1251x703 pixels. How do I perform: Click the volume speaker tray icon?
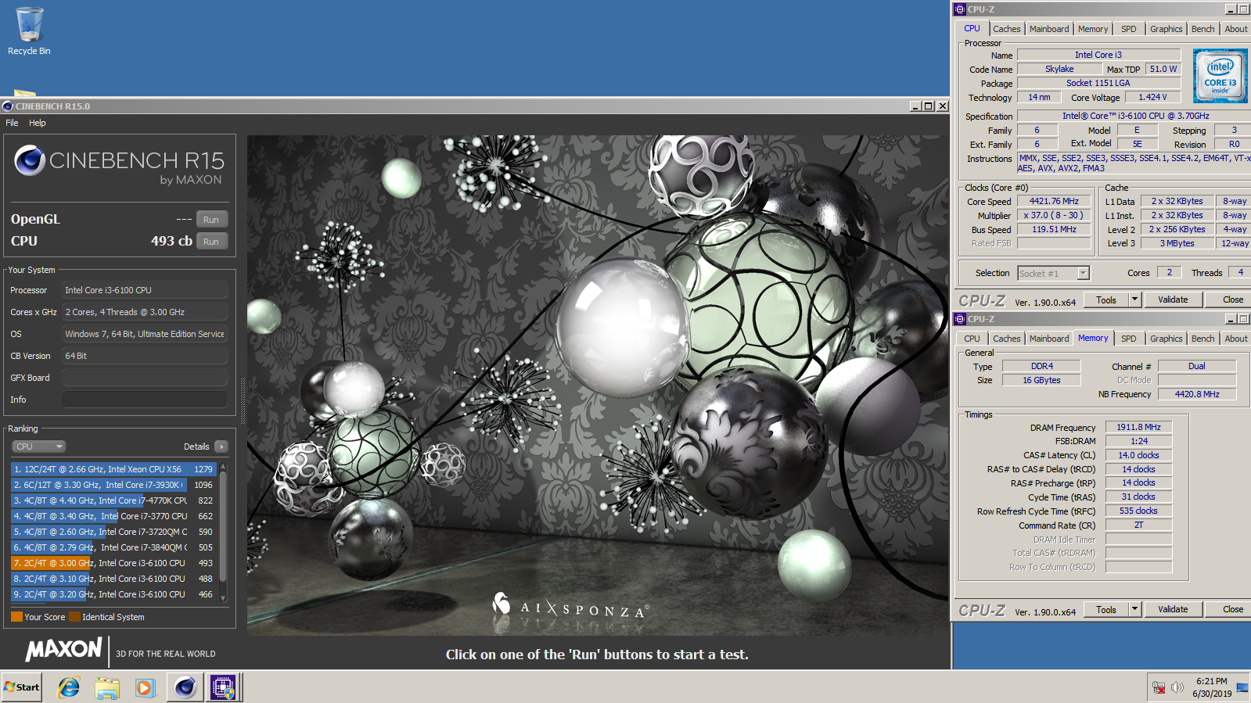point(1177,687)
